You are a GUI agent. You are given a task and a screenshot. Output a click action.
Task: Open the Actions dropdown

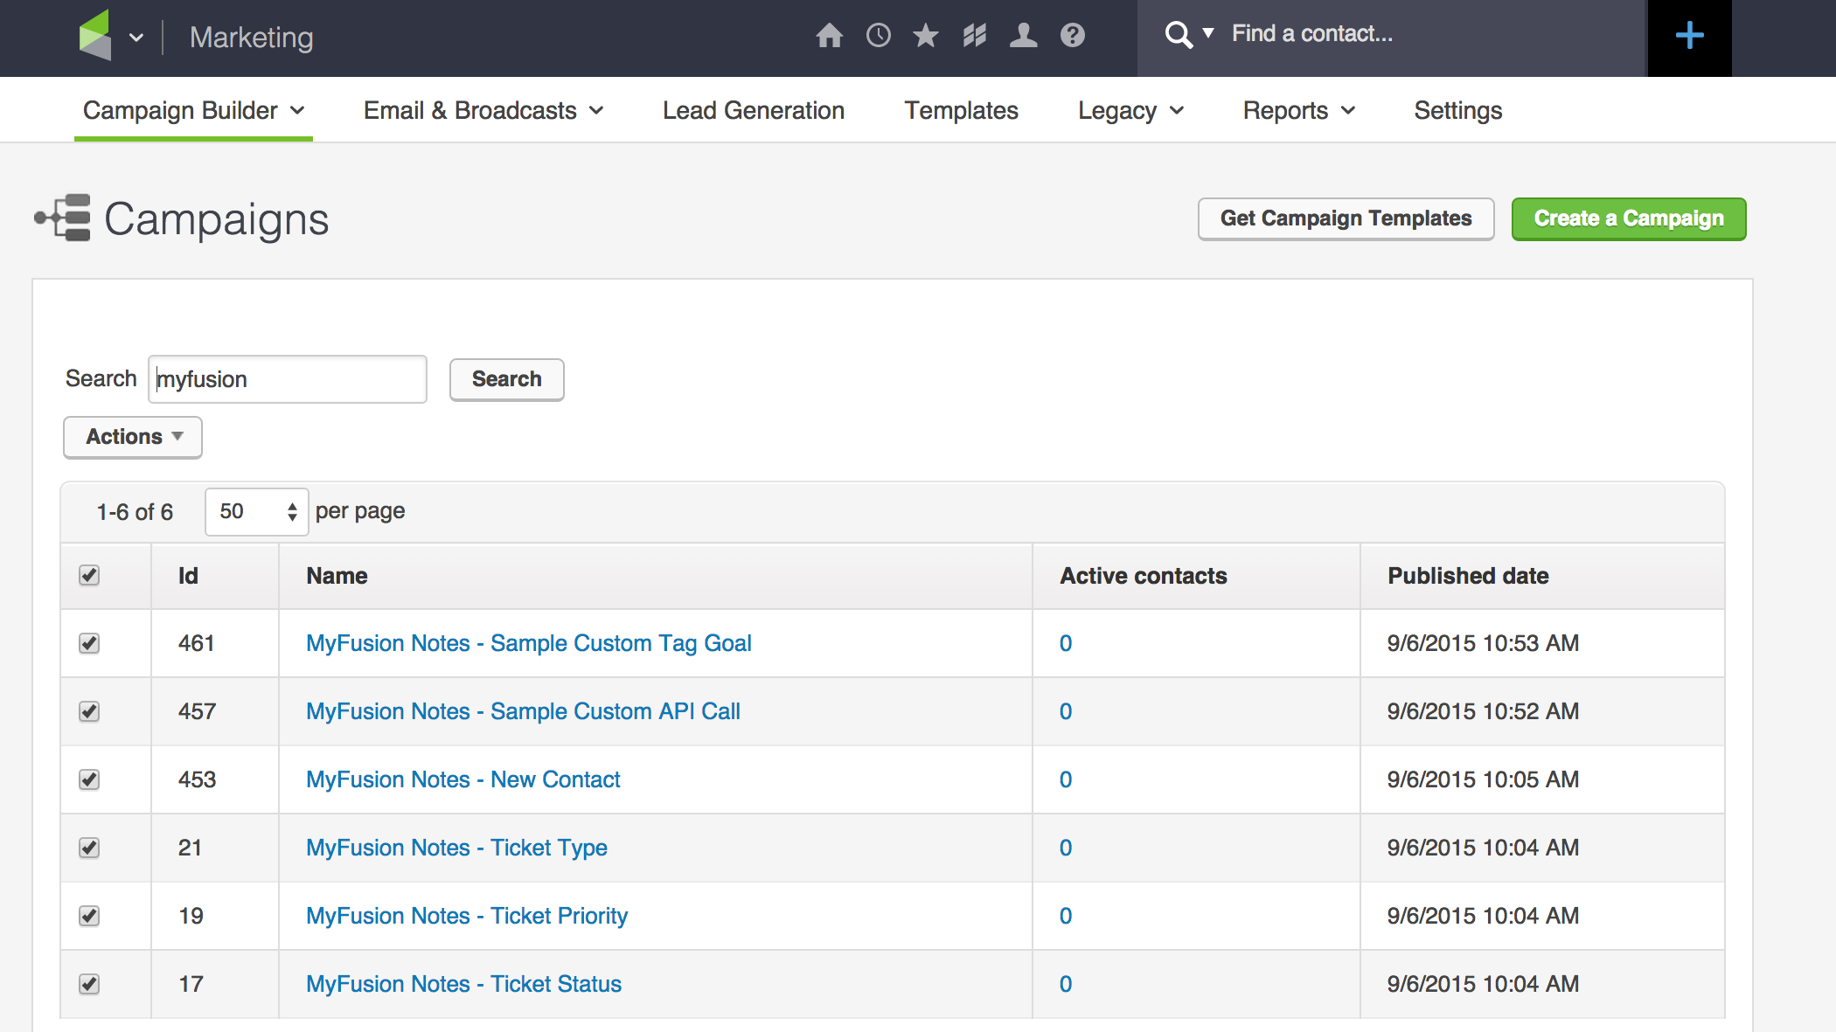click(133, 437)
